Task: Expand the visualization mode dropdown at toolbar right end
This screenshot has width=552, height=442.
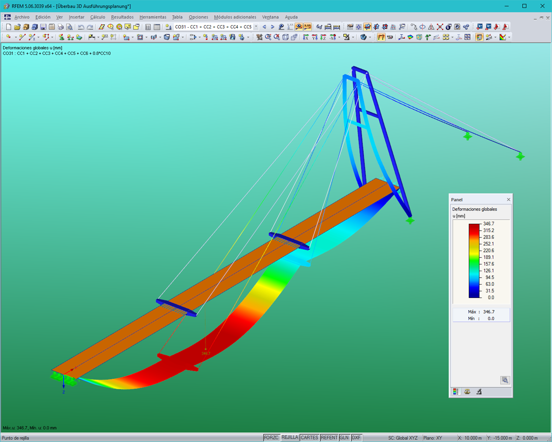Action: [x=509, y=38]
